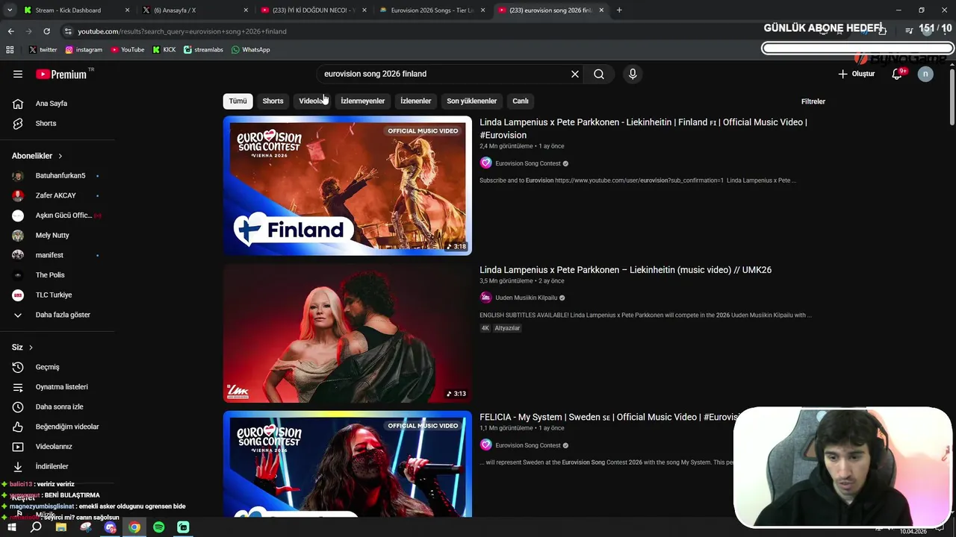Open the FELICIA My System thumbnail
This screenshot has height=537, width=956.
coord(347,464)
